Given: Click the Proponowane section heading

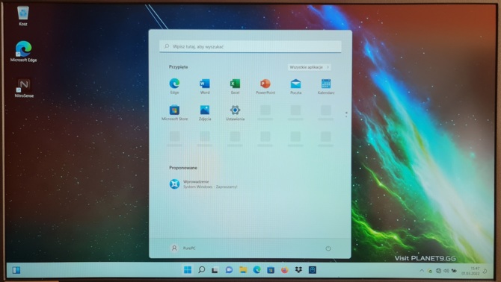Looking at the screenshot, I should [x=183, y=168].
